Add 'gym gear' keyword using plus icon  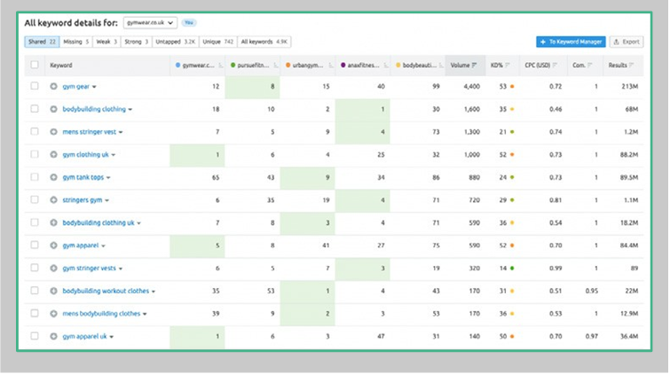click(53, 86)
